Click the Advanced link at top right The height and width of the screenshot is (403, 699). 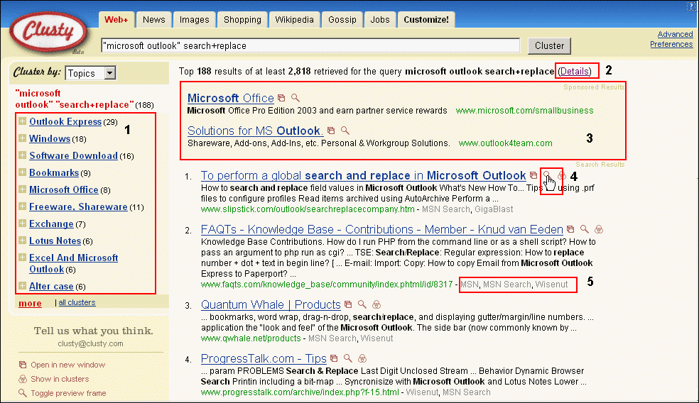pyautogui.click(x=675, y=34)
